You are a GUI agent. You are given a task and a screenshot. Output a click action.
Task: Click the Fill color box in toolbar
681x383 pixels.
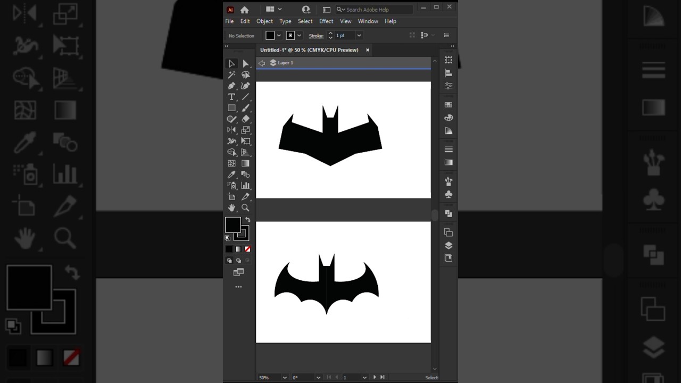click(232, 225)
